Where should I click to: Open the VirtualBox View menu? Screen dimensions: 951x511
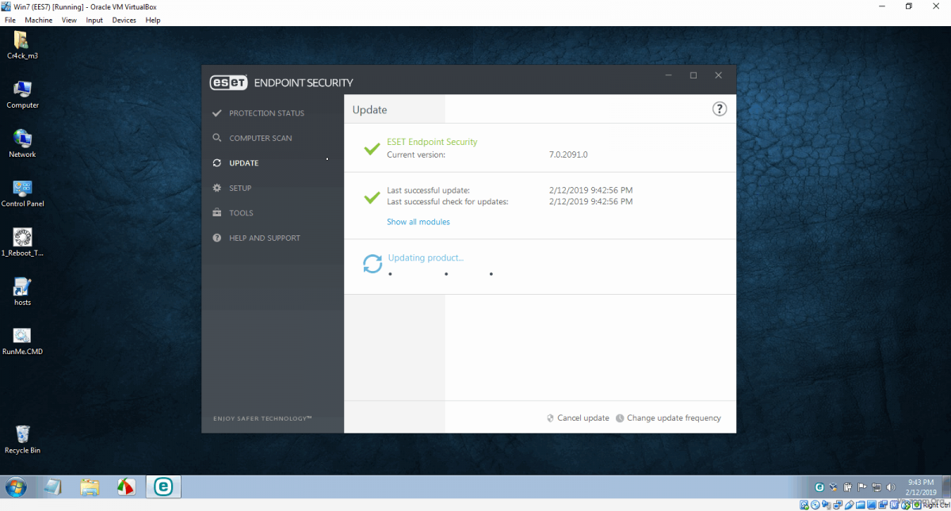[70, 20]
